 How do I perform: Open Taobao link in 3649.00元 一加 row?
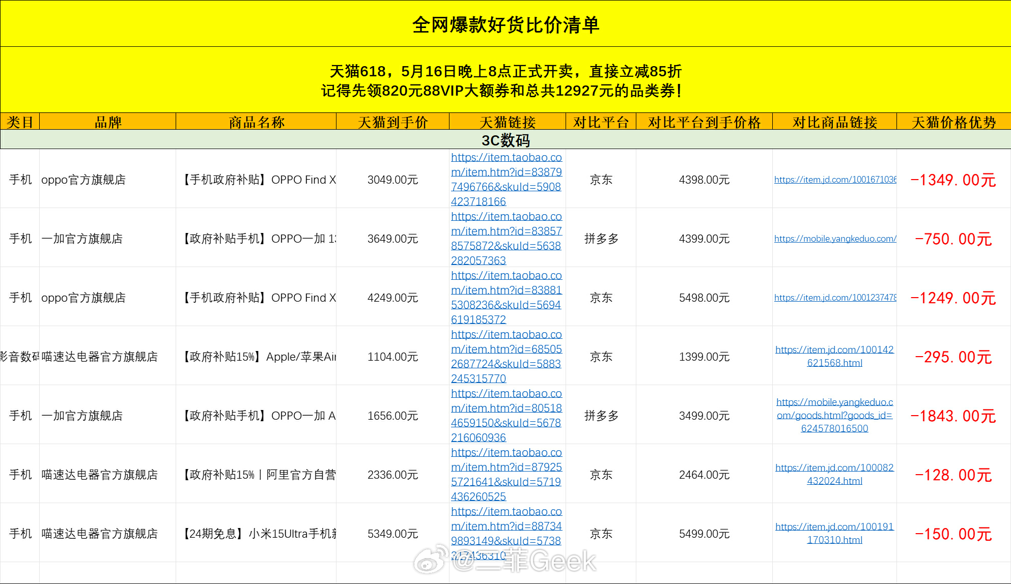point(507,238)
